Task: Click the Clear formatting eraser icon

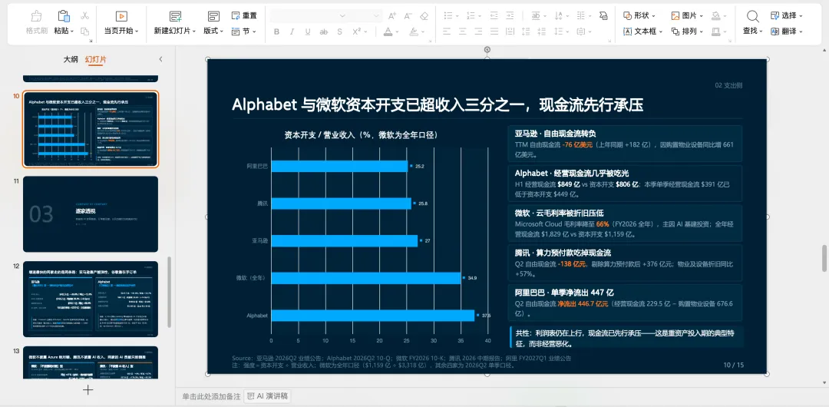Action: 424,16
